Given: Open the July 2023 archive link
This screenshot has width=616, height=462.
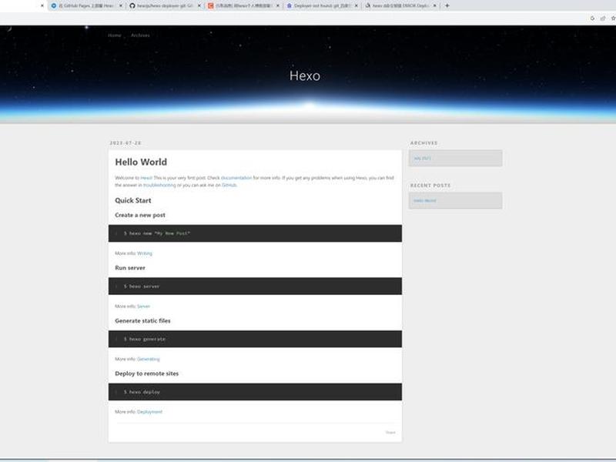Looking at the screenshot, I should (x=422, y=159).
